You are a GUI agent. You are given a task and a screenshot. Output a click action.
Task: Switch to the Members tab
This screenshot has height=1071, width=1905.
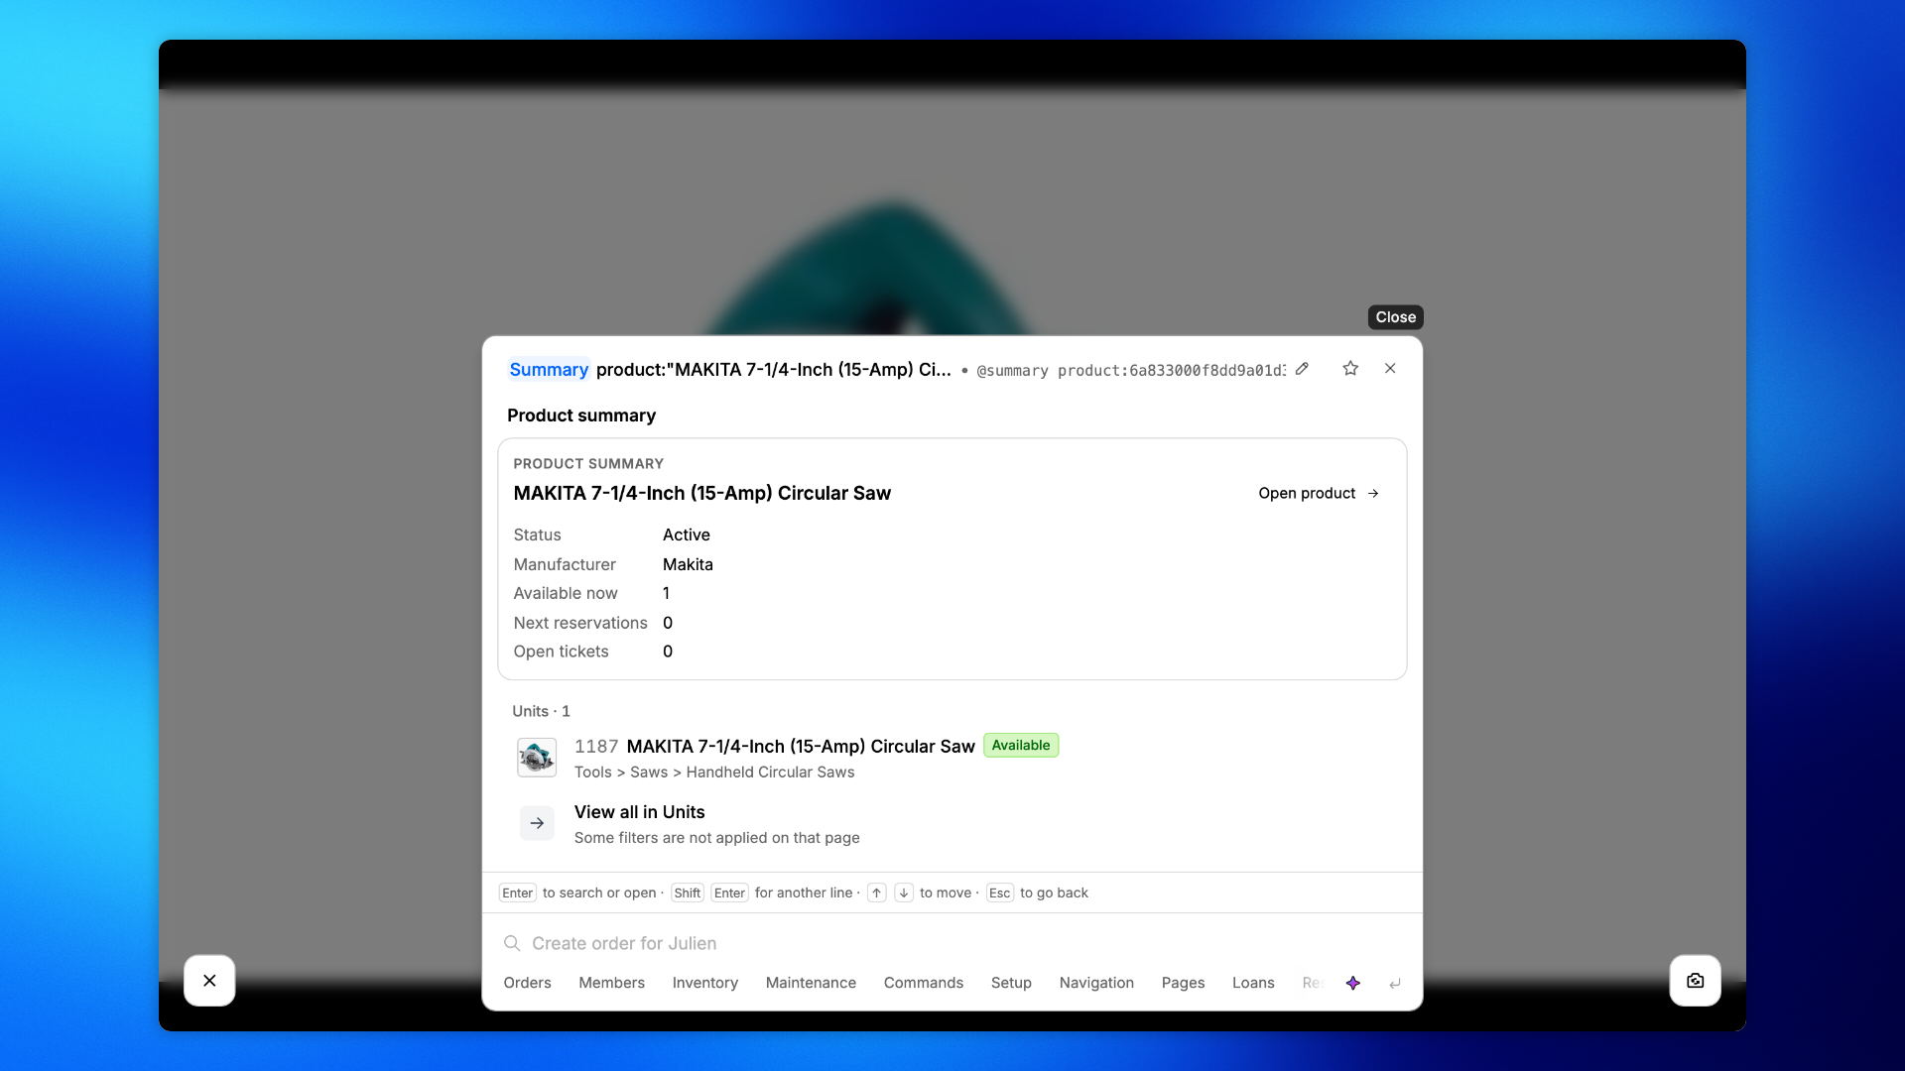coord(611,983)
